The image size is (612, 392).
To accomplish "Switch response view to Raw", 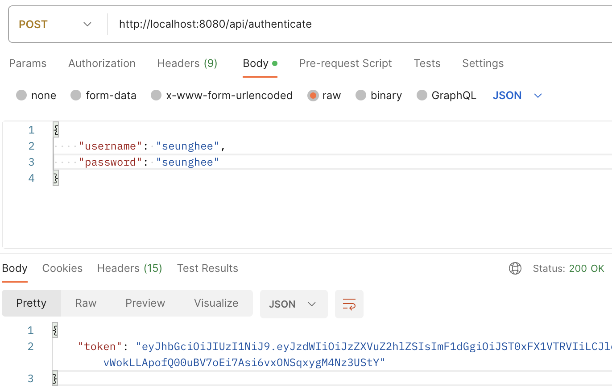I will (86, 303).
